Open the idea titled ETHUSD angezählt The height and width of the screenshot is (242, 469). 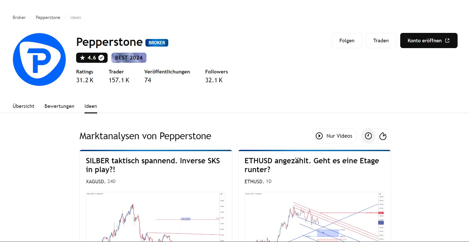click(x=311, y=165)
